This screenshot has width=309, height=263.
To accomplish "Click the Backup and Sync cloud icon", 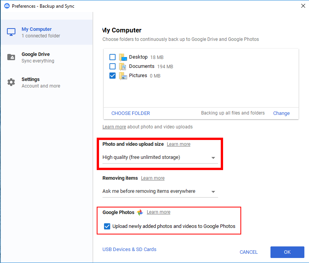I will coord(7,6).
